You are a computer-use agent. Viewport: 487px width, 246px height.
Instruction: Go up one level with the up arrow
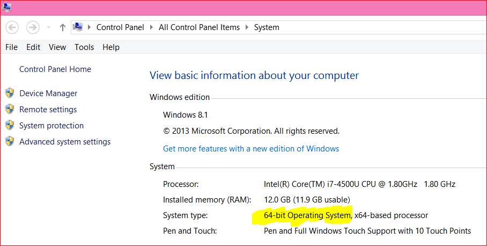(x=62, y=27)
